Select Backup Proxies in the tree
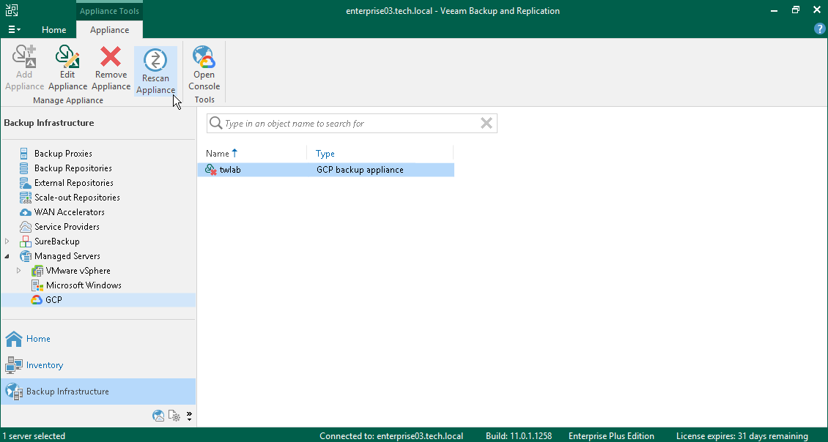 [x=63, y=154]
